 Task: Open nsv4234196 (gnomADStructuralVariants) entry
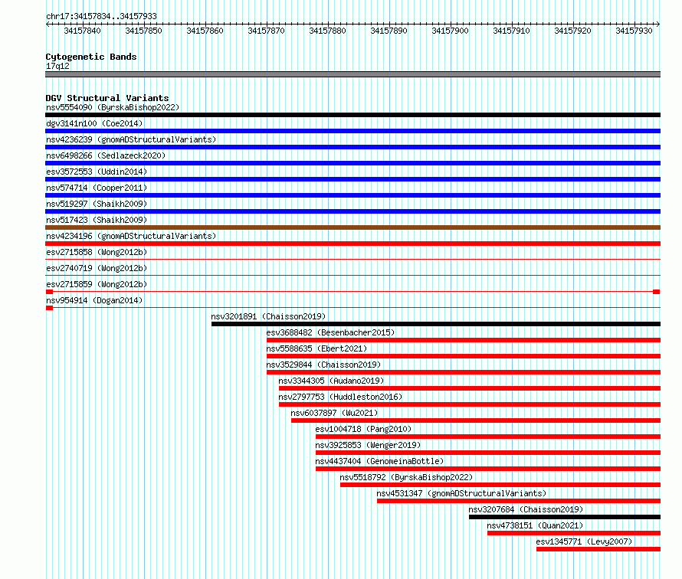click(131, 236)
